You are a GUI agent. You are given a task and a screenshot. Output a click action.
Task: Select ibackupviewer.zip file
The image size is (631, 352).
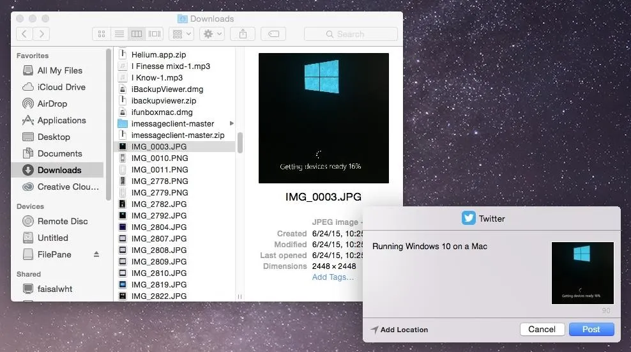[176, 101]
